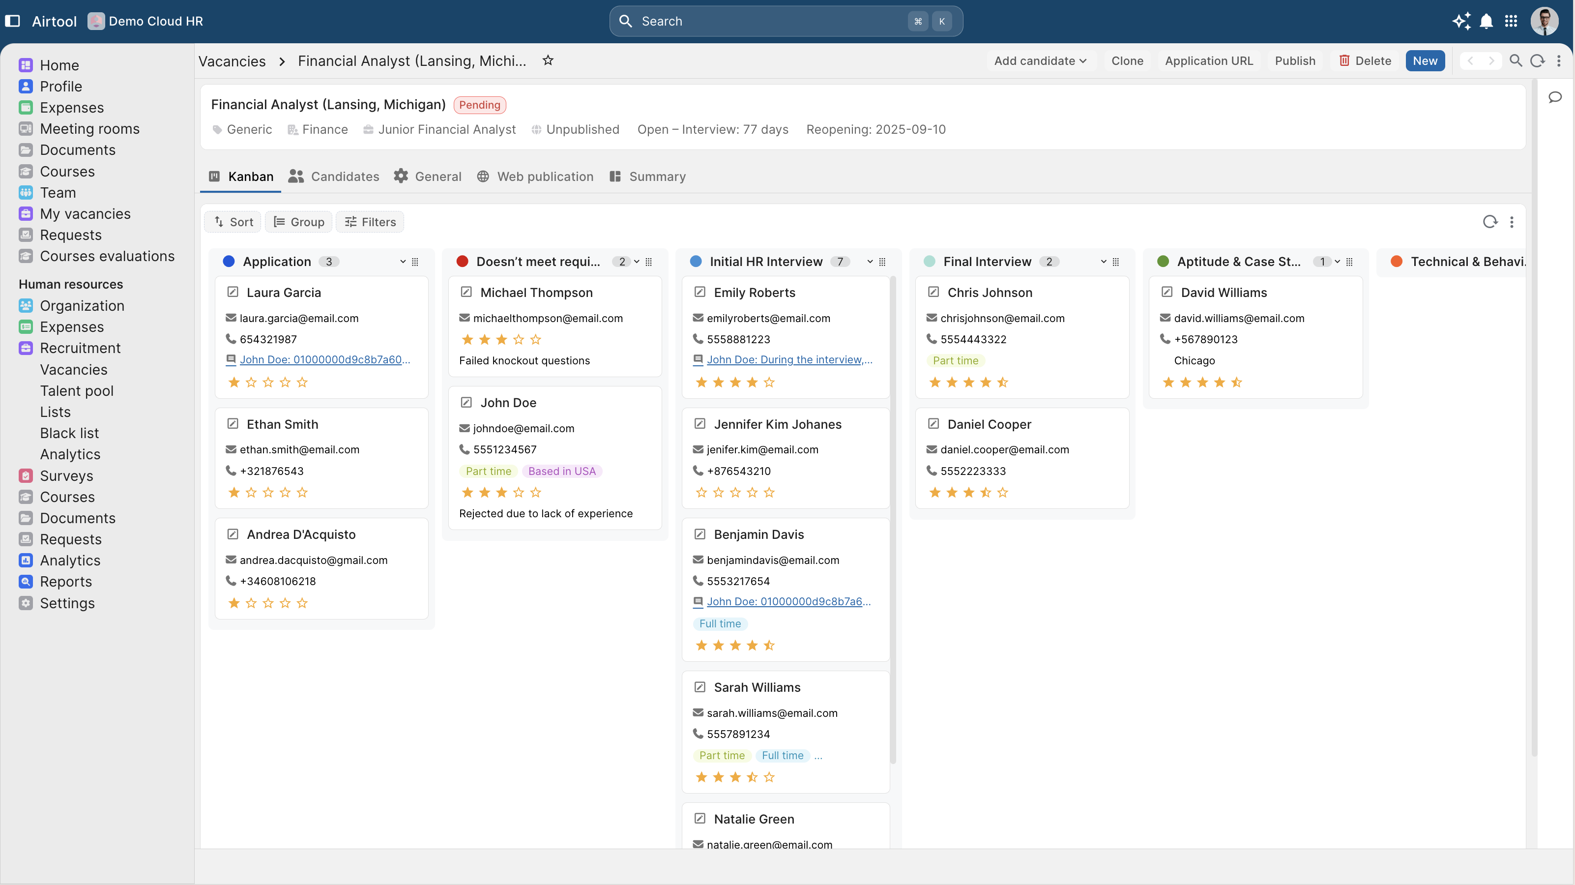This screenshot has height=885, width=1575.
Task: Click the global Search field
Action: click(x=786, y=21)
